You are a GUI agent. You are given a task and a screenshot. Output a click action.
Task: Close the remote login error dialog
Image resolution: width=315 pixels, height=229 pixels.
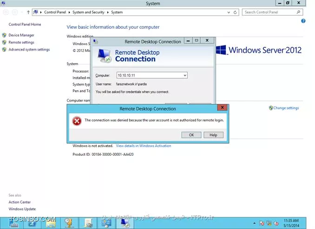click(222, 108)
